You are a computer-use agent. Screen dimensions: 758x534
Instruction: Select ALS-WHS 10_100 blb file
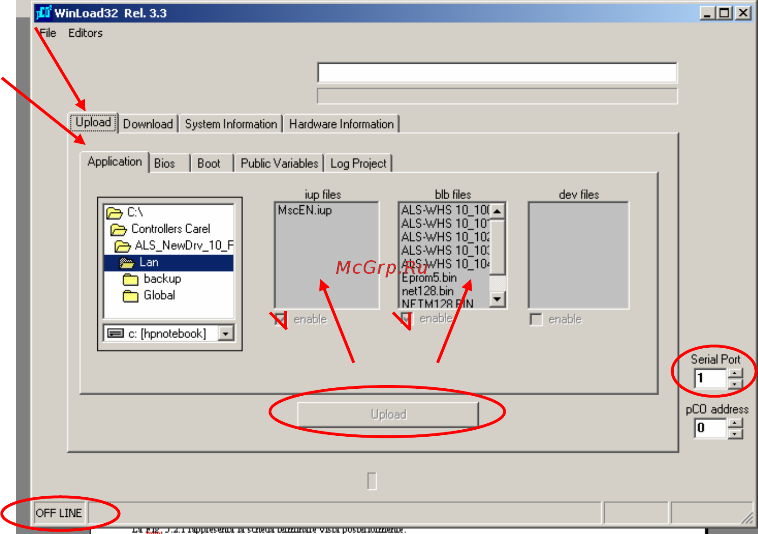[x=445, y=210]
